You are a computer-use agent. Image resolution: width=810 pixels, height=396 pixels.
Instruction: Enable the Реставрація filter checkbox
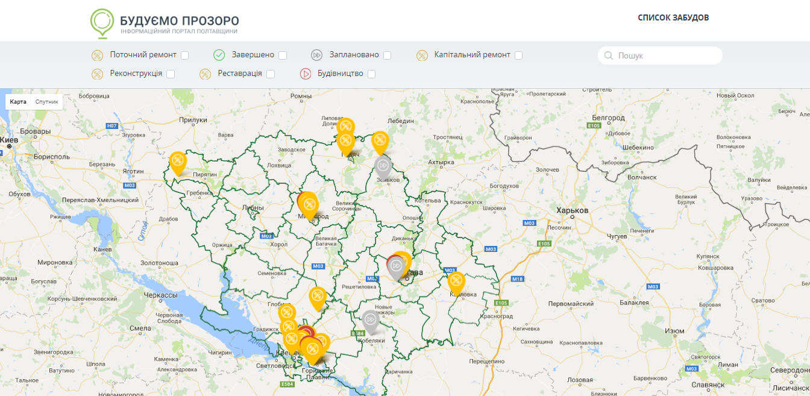pyautogui.click(x=271, y=74)
